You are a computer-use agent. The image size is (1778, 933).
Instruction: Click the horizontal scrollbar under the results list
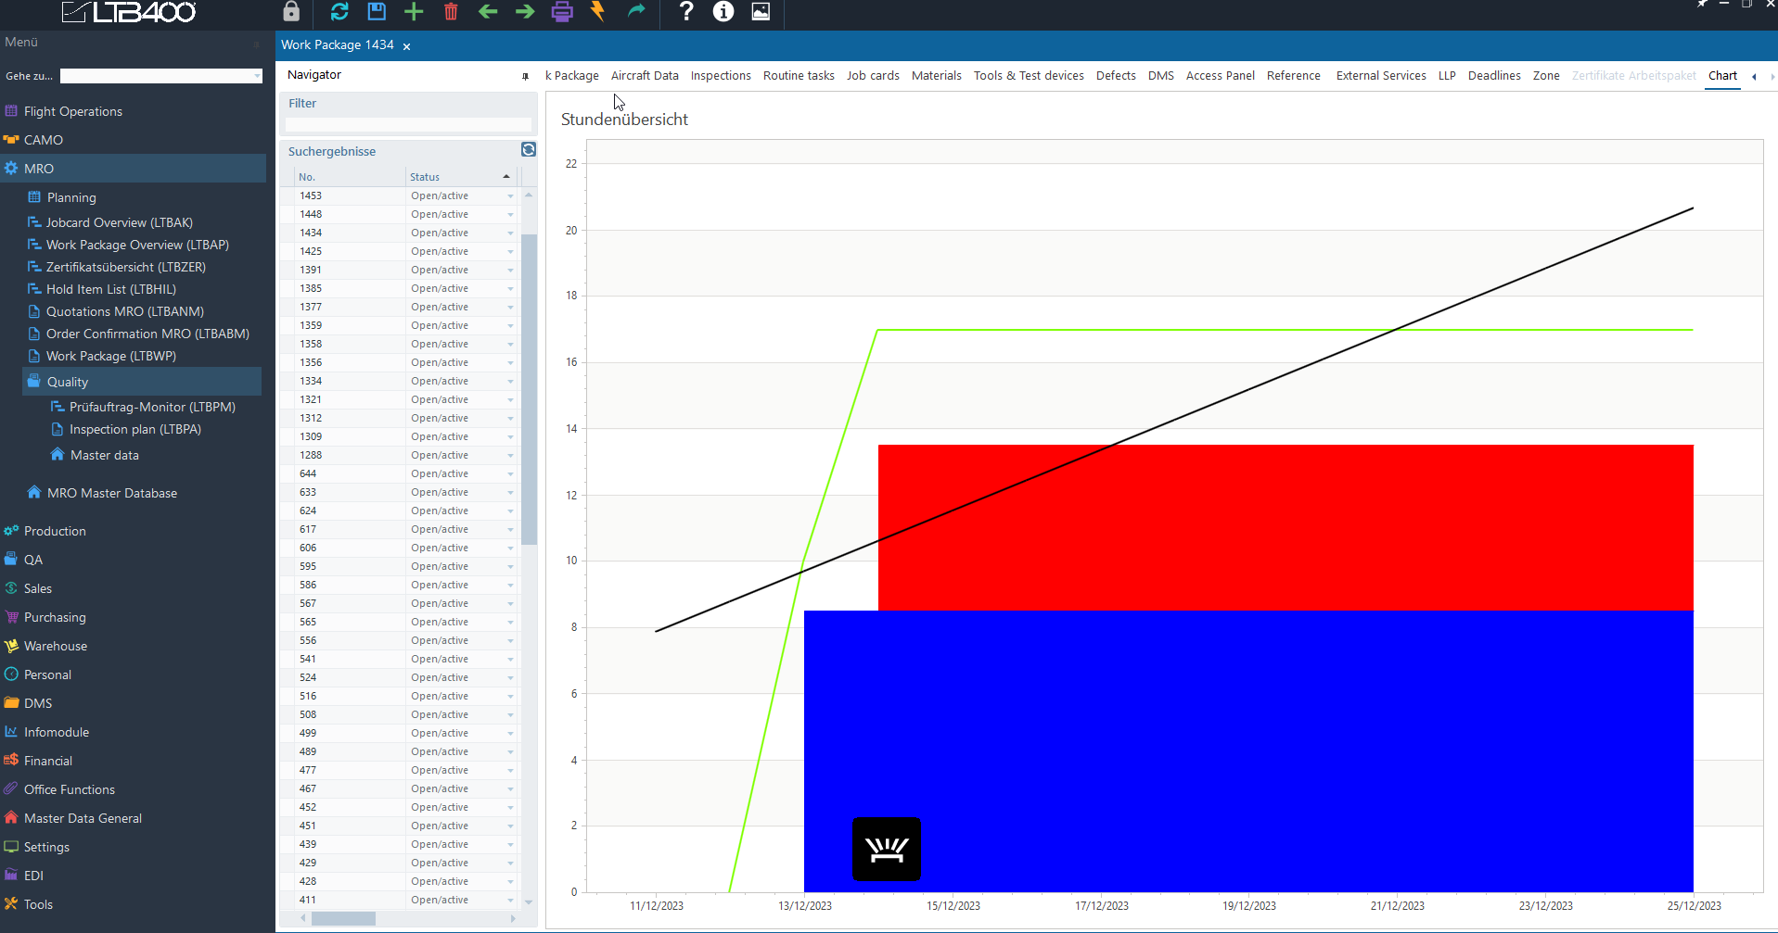coord(343,918)
